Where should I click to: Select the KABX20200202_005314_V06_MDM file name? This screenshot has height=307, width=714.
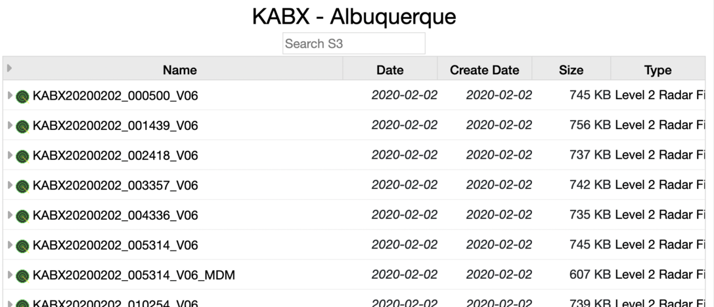pyautogui.click(x=133, y=276)
